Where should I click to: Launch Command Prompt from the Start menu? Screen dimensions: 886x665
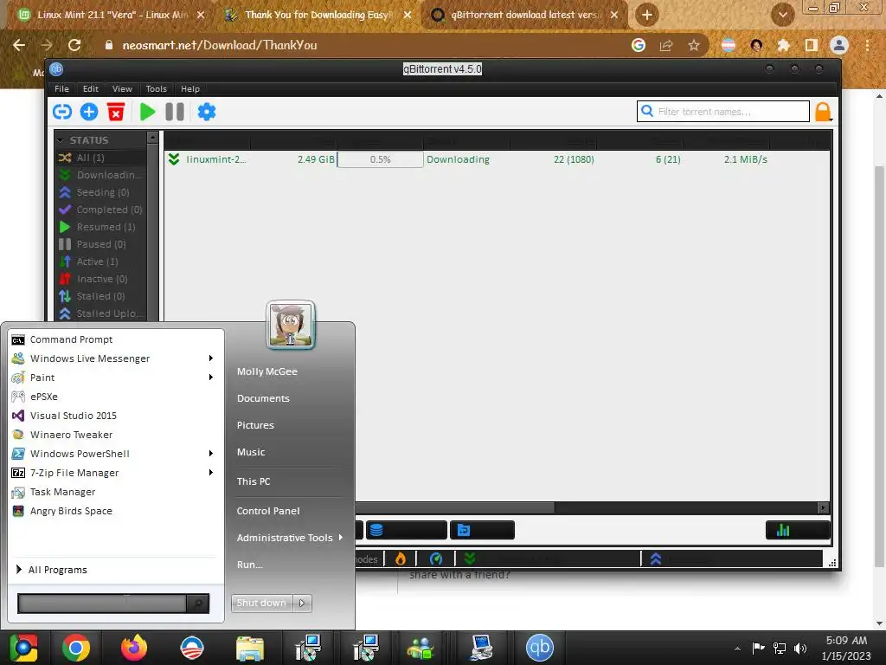(x=113, y=339)
